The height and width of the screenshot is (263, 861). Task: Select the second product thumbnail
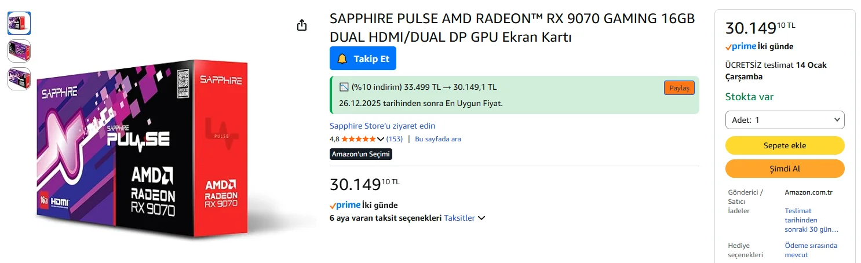(19, 51)
